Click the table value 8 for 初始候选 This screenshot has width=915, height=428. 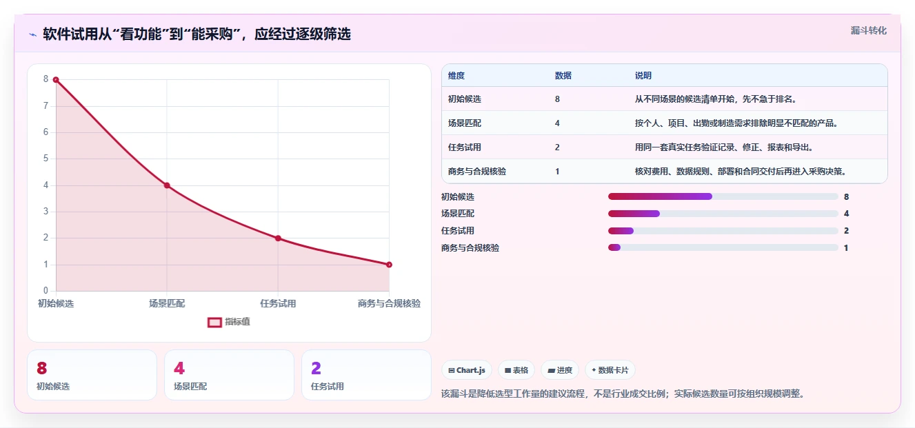[x=557, y=99]
